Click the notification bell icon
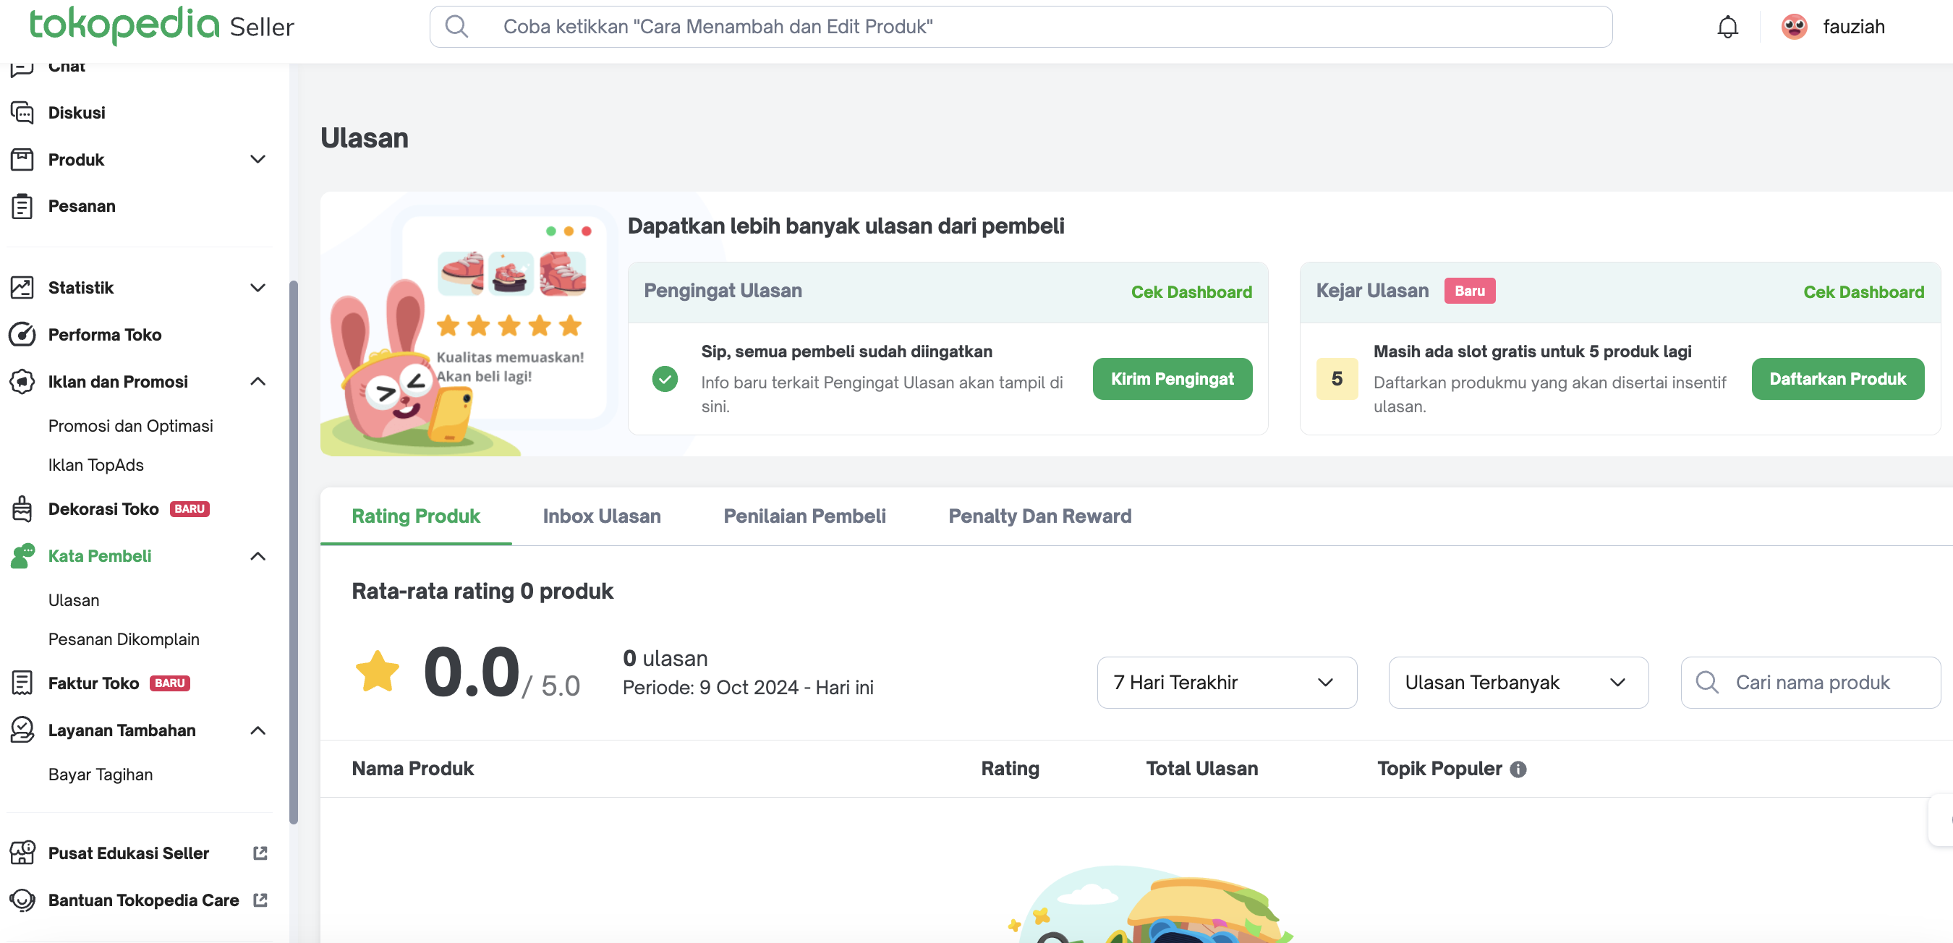Image resolution: width=1953 pixels, height=943 pixels. pos(1727,27)
